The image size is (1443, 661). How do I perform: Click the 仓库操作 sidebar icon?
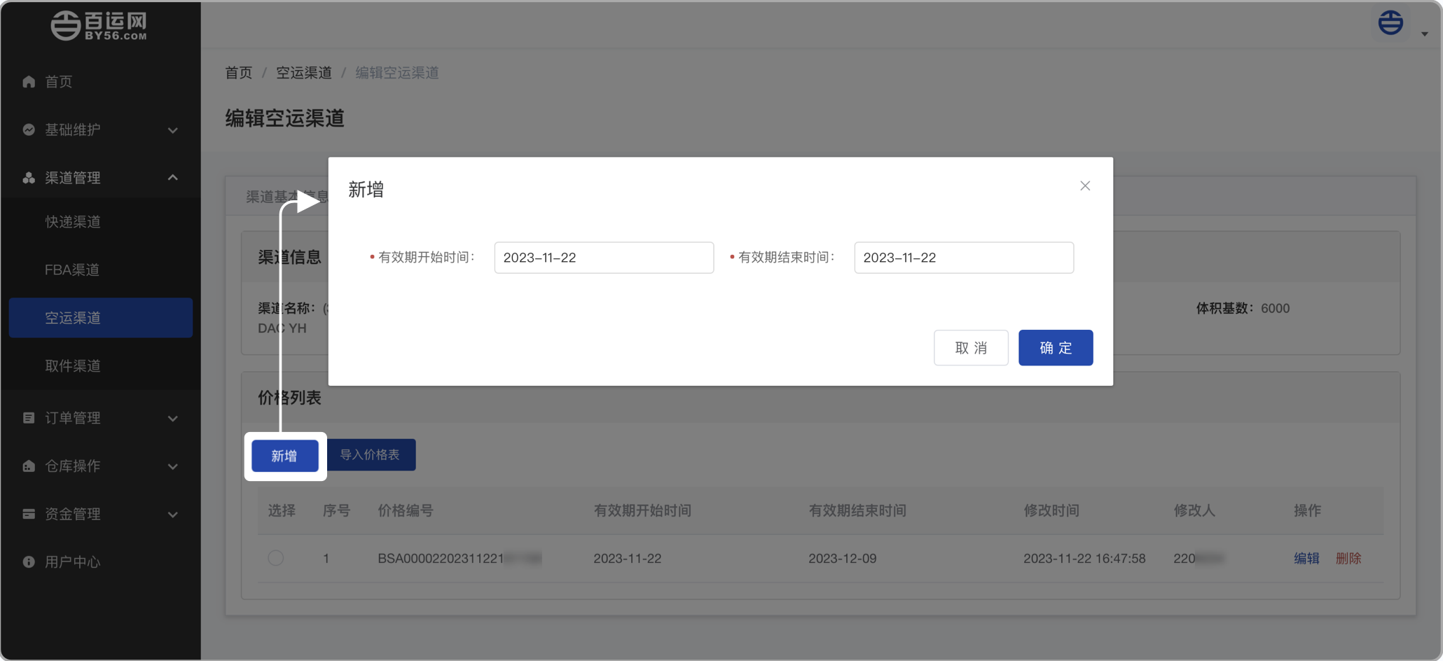click(29, 466)
